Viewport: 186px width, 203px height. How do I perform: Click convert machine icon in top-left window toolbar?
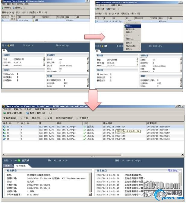[2, 8]
